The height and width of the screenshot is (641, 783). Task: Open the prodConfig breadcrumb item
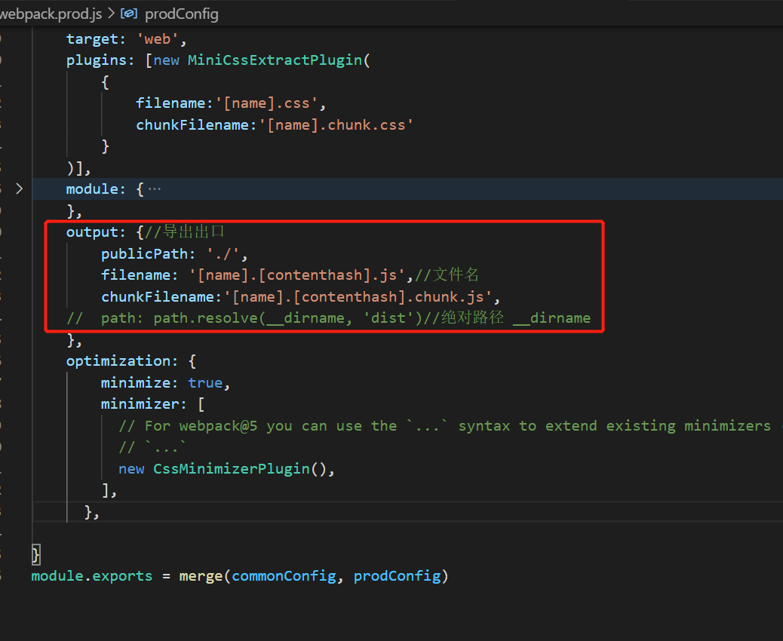pyautogui.click(x=181, y=14)
